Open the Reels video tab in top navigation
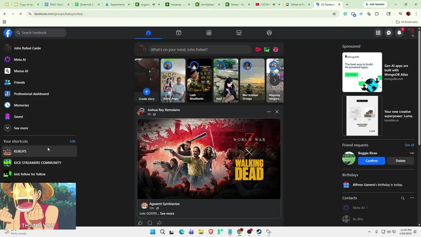 [x=179, y=33]
